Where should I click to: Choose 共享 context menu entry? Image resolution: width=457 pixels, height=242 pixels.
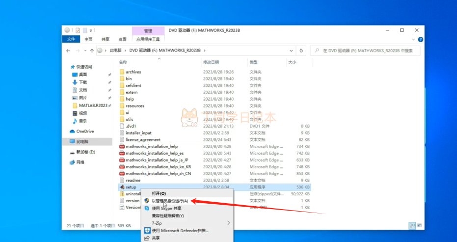coord(156,238)
